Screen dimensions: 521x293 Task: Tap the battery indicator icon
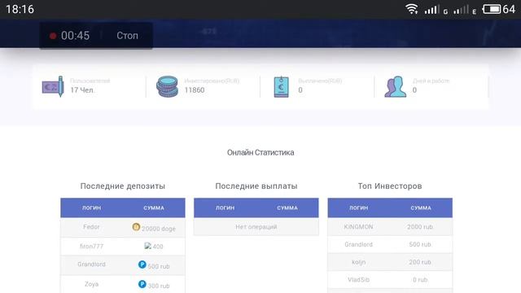click(x=492, y=9)
